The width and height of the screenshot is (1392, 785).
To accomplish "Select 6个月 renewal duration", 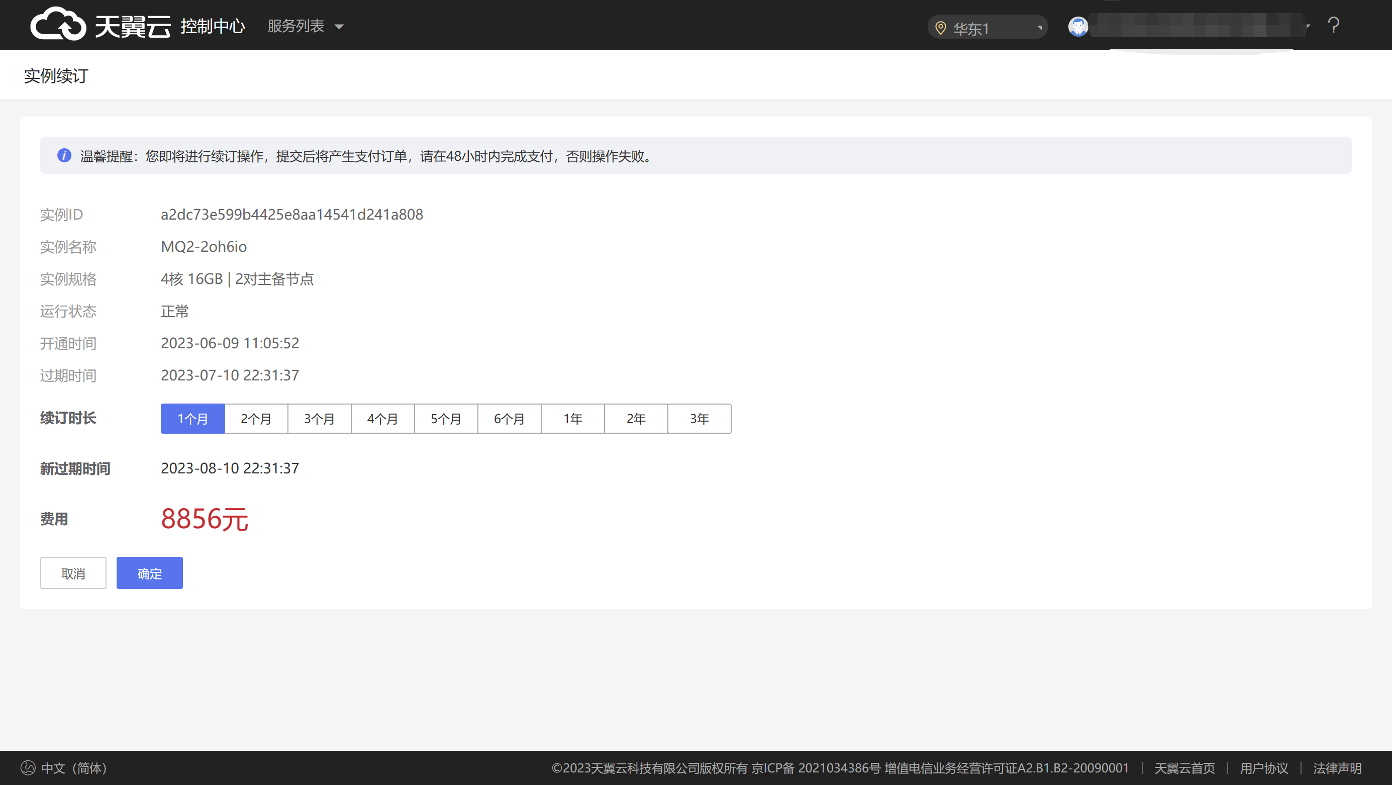I will [509, 419].
